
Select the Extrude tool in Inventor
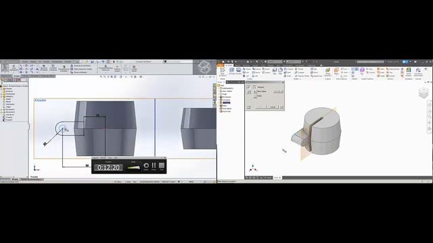pos(231,72)
